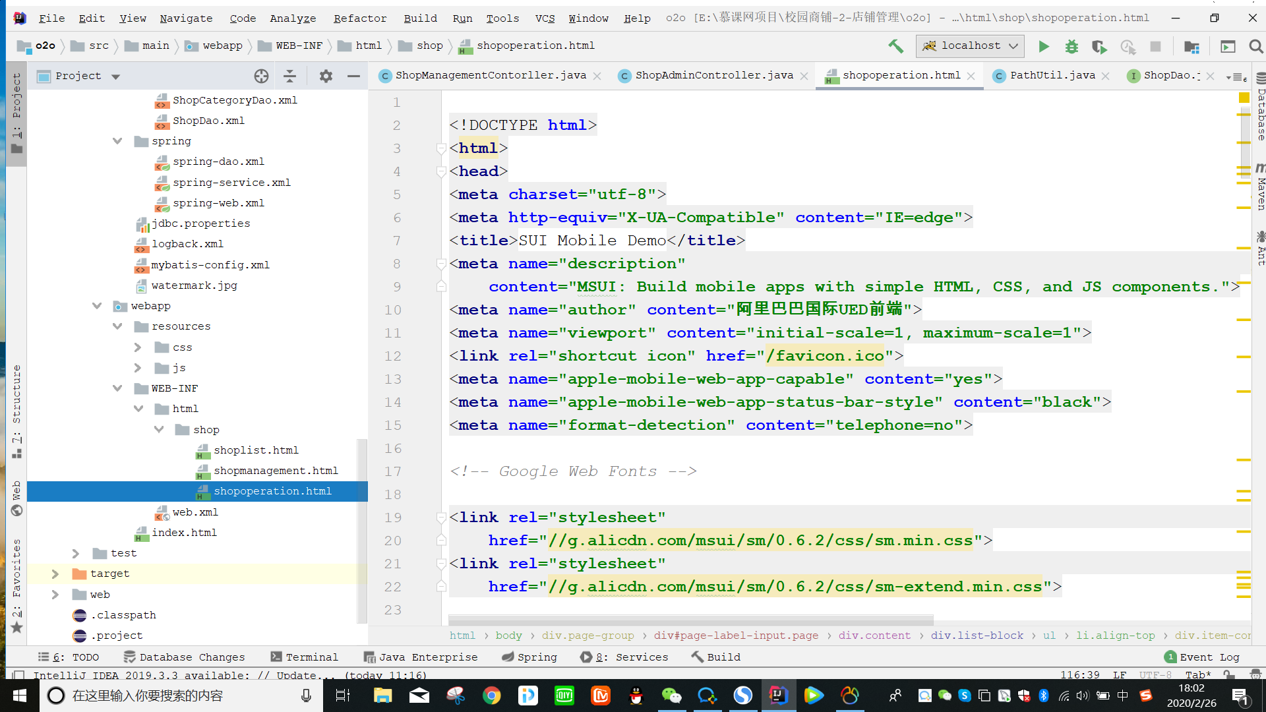Toggle the Chinese input mode indicator in tray
Viewport: 1266px width, 712px height.
[x=1122, y=696]
